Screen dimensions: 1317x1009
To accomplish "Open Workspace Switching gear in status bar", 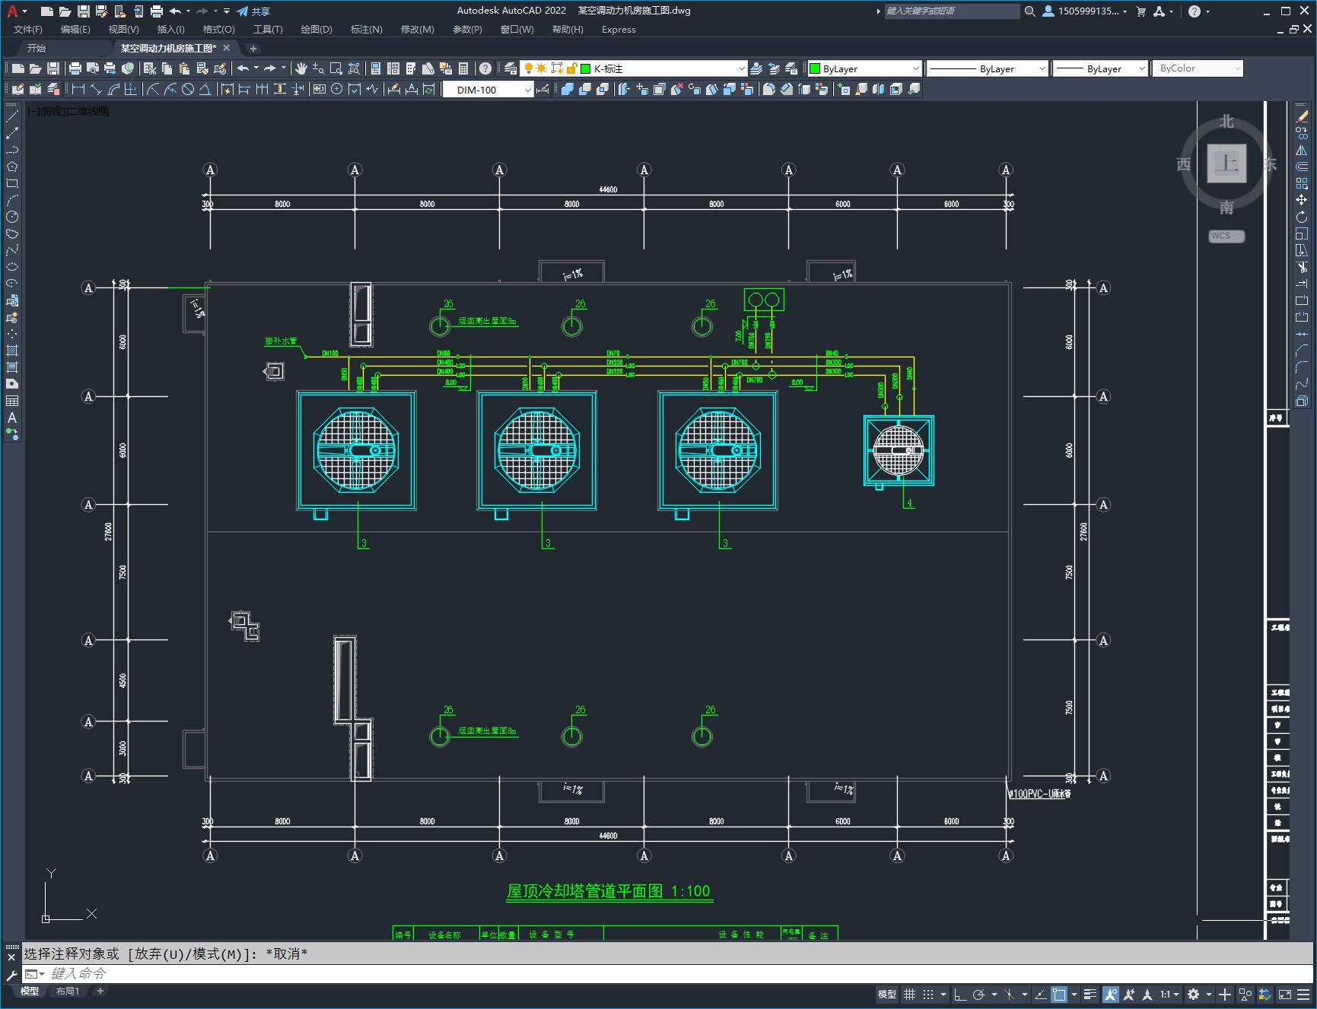I will pos(1193,994).
